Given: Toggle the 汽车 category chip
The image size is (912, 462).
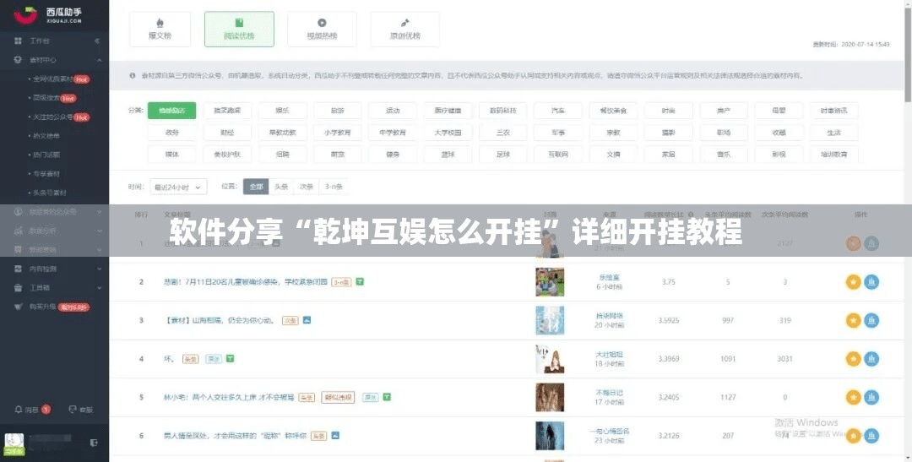Looking at the screenshot, I should 558,110.
